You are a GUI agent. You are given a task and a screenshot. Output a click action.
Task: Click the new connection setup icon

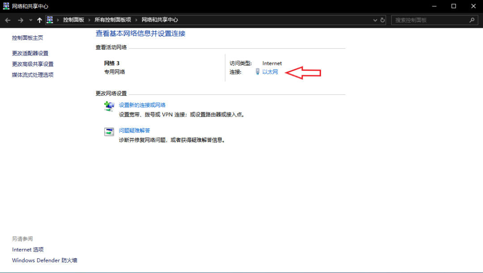(x=109, y=107)
